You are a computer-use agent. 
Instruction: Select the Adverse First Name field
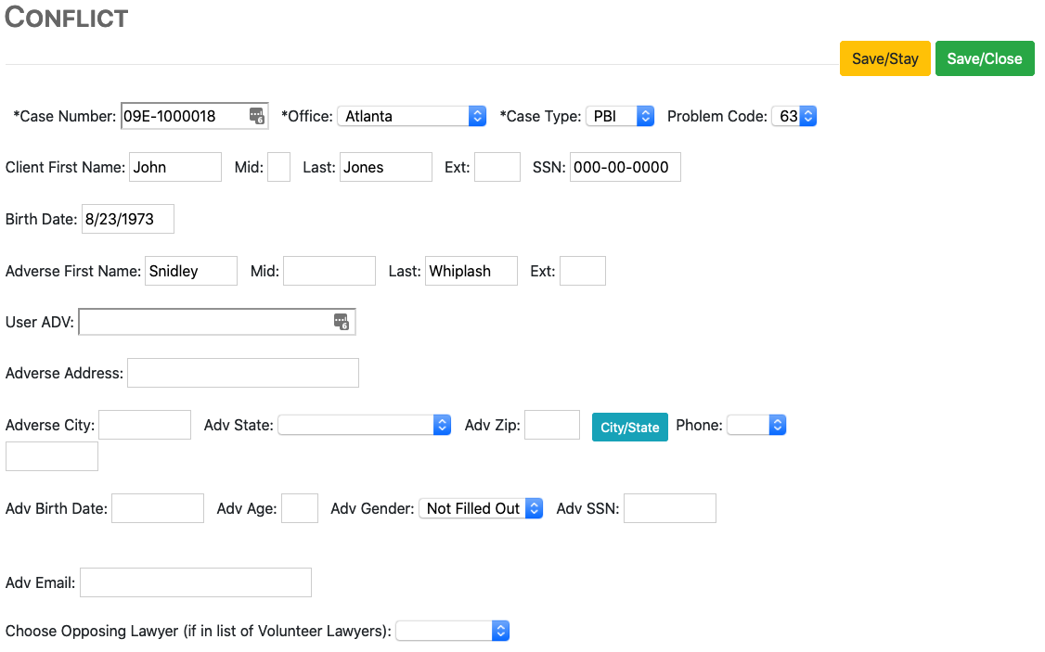click(x=191, y=271)
